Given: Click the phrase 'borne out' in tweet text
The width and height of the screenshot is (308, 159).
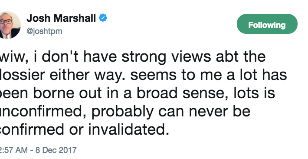Looking at the screenshot, I should 67,93.
